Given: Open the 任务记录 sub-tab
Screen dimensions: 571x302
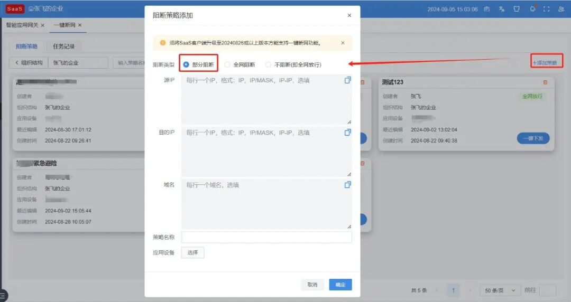Looking at the screenshot, I should click(64, 46).
